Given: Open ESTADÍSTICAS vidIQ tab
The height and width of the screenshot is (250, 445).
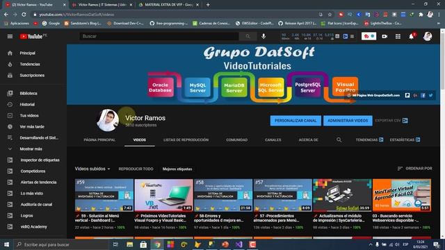Looking at the screenshot, I should tap(405, 140).
